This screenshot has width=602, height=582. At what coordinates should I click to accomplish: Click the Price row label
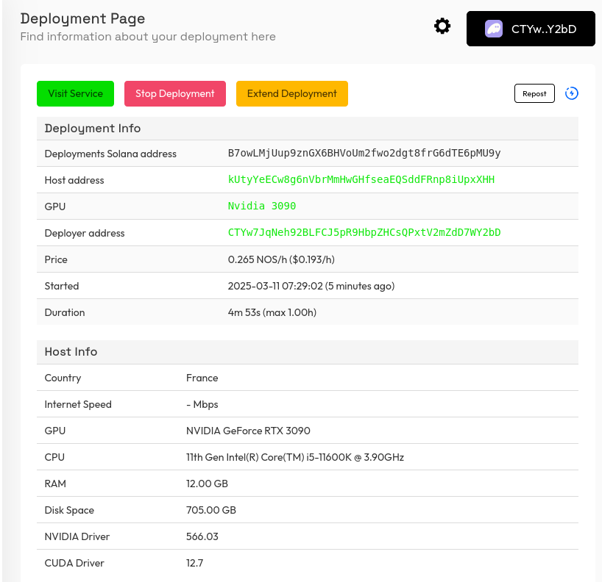[56, 259]
